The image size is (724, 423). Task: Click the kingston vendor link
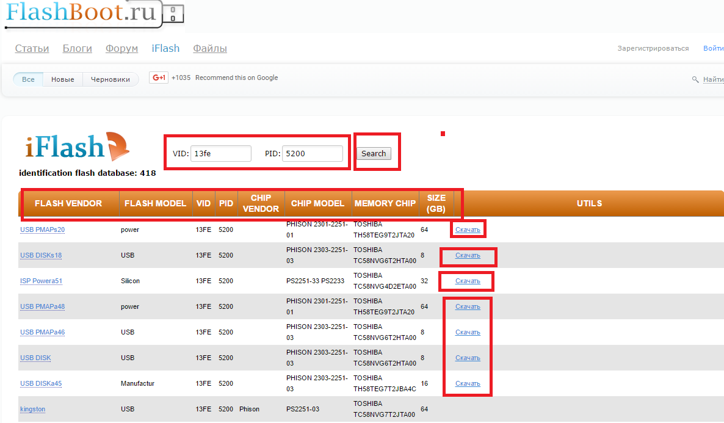32,410
